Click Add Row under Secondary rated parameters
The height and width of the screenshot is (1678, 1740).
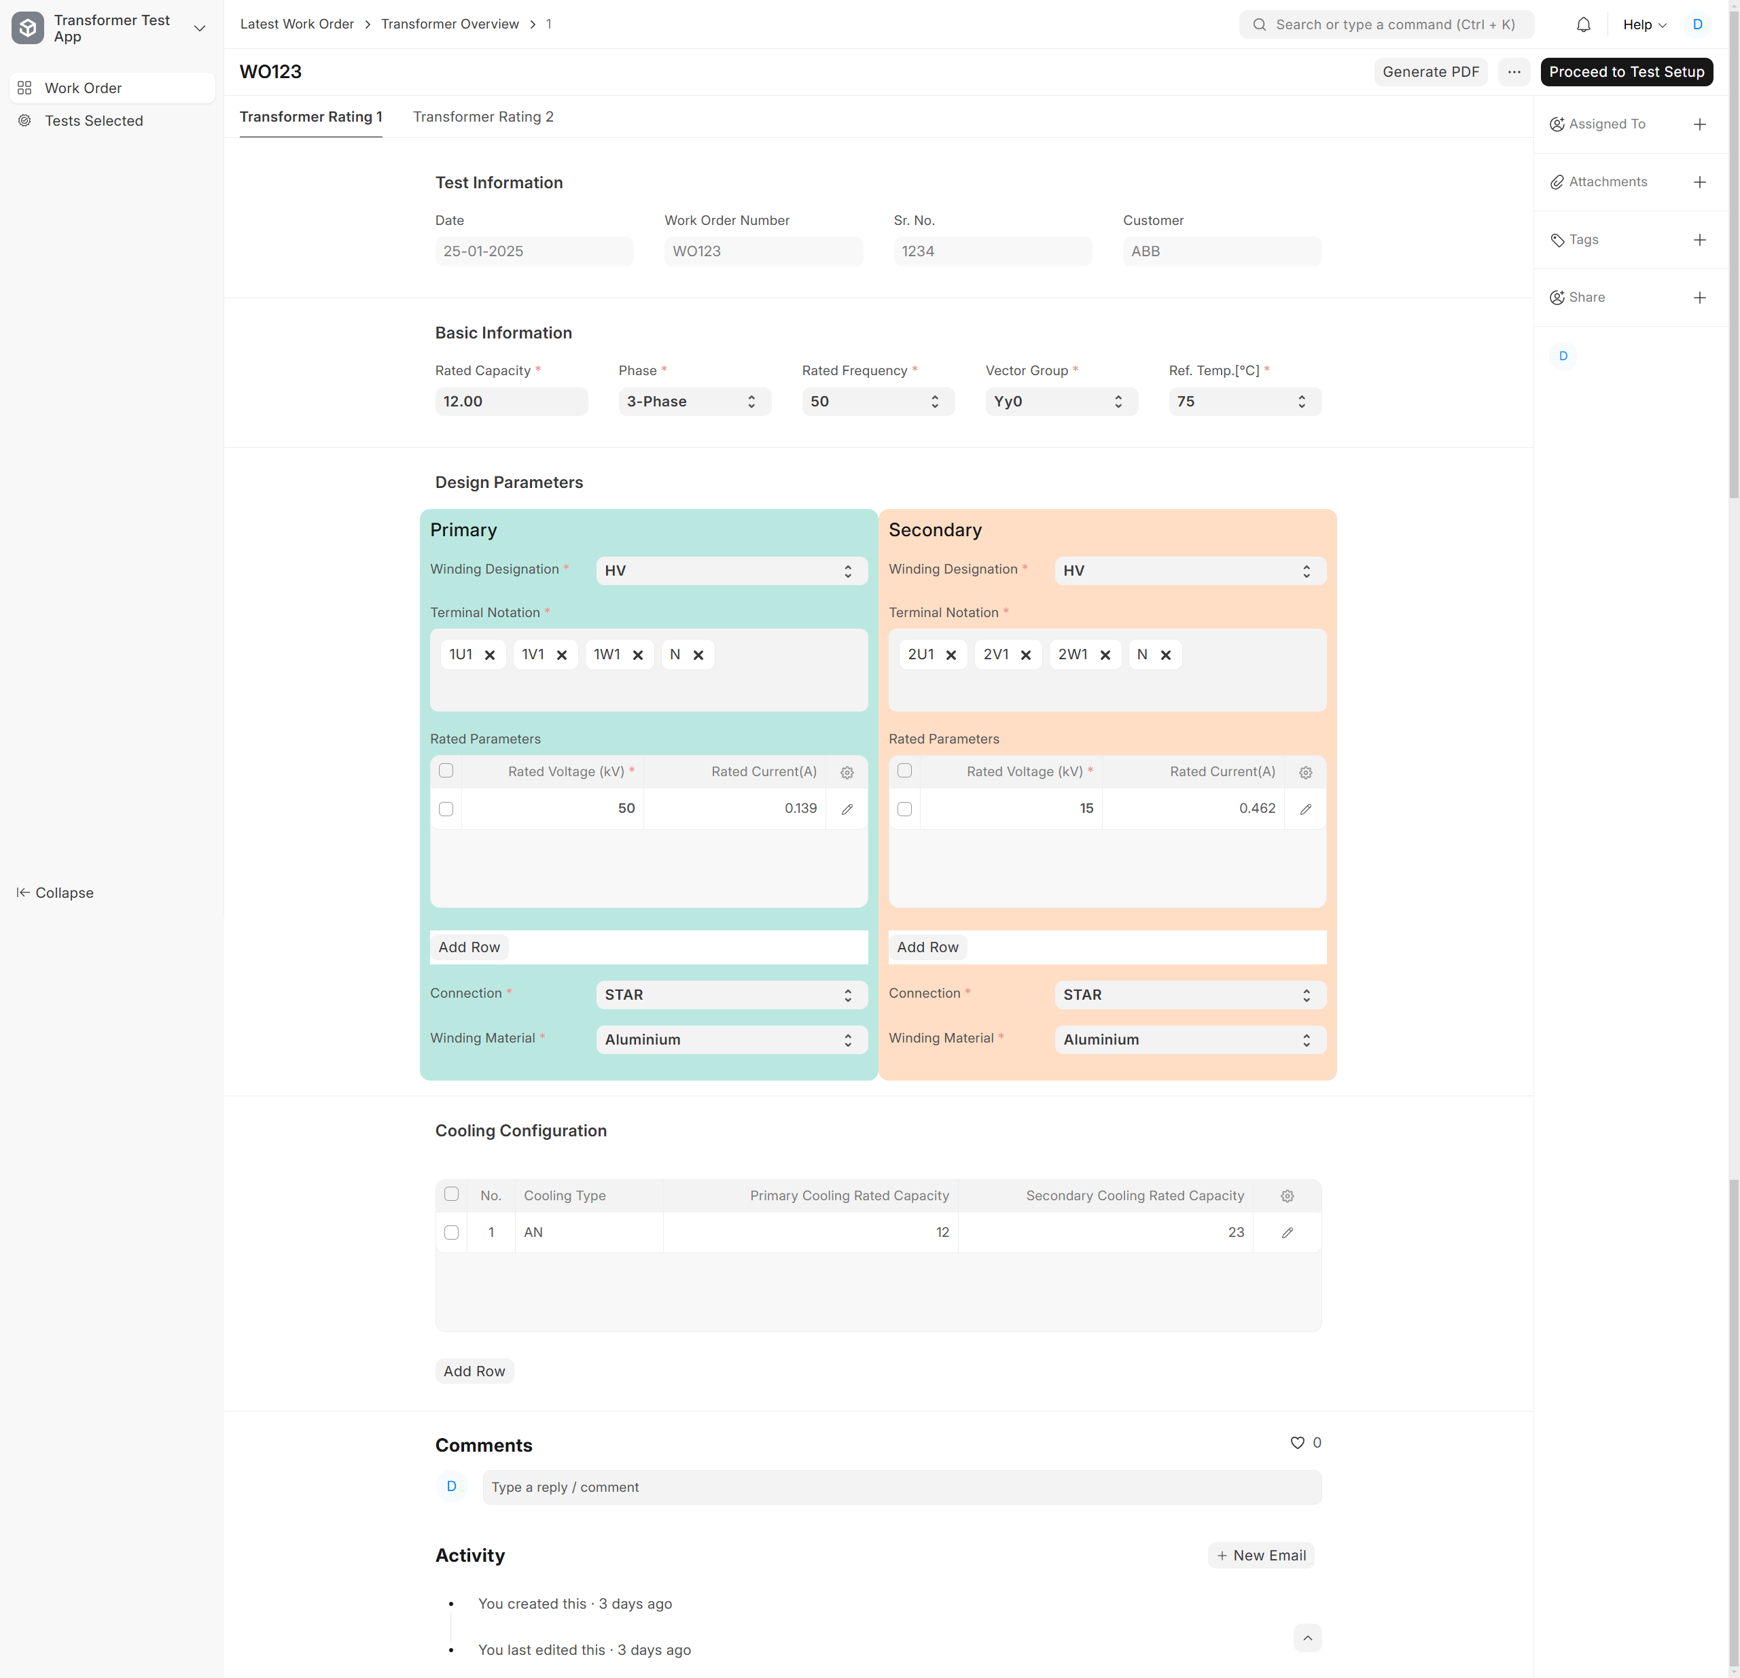927,947
